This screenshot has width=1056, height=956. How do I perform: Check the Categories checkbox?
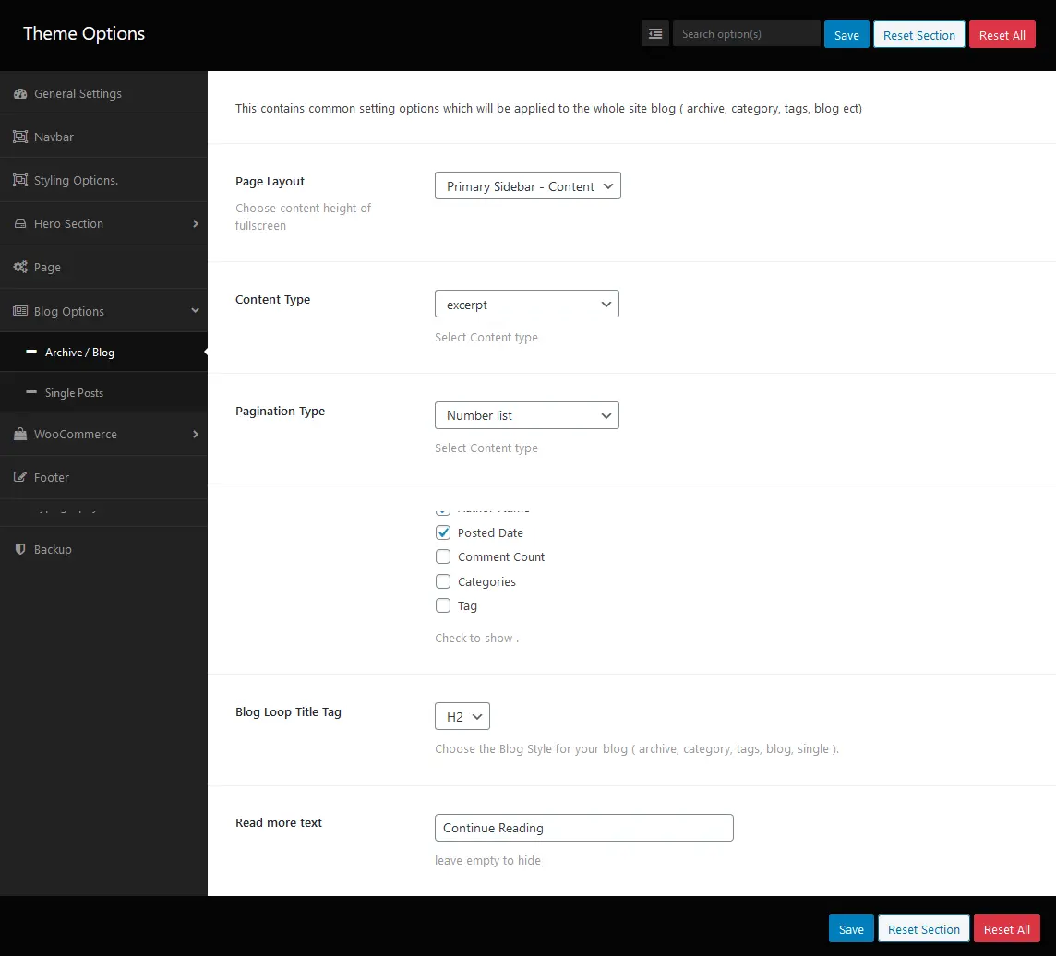[x=442, y=581]
